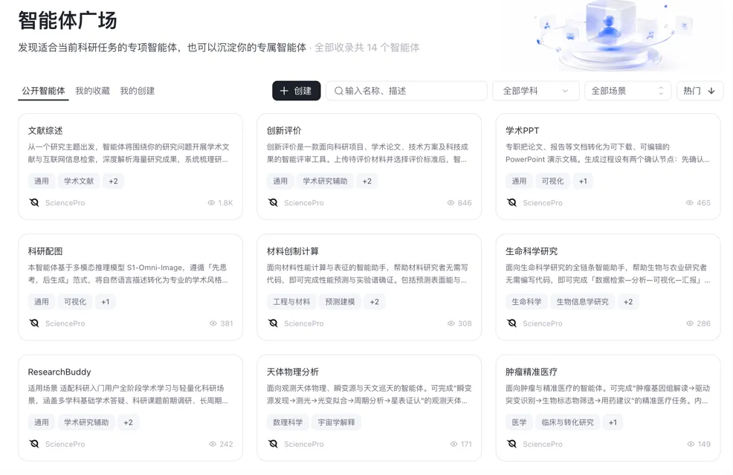The width and height of the screenshot is (733, 475).
Task: Click SciencePro logo on 天体物理分析 card
Action: pyautogui.click(x=273, y=444)
